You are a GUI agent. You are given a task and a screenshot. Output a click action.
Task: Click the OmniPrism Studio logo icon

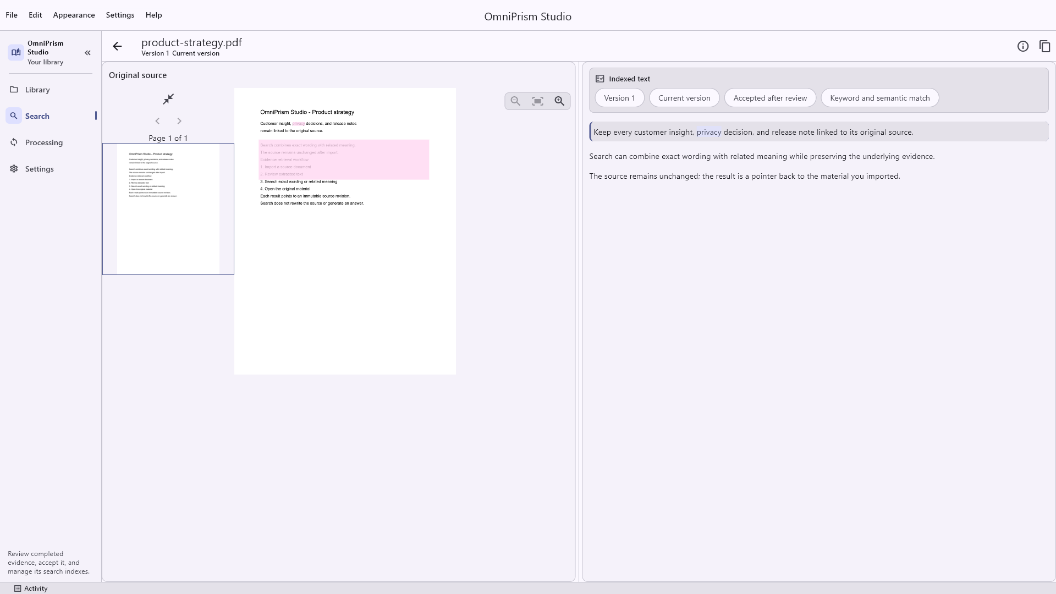16,52
